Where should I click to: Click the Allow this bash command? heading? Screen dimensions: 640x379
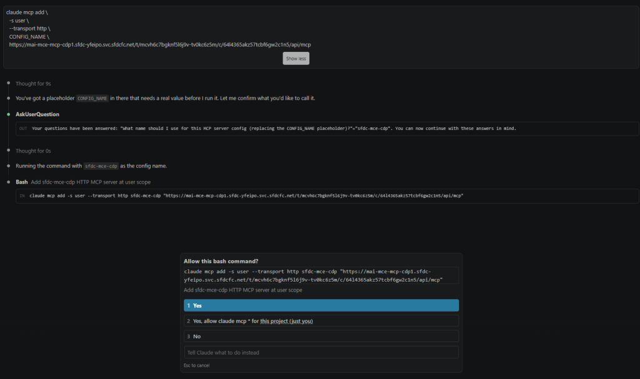tap(221, 261)
